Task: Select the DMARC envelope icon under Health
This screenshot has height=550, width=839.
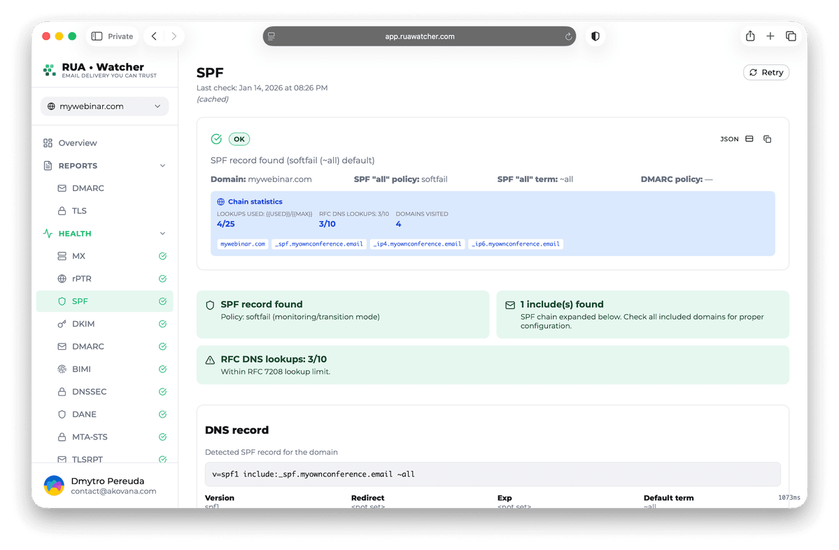Action: pos(63,346)
